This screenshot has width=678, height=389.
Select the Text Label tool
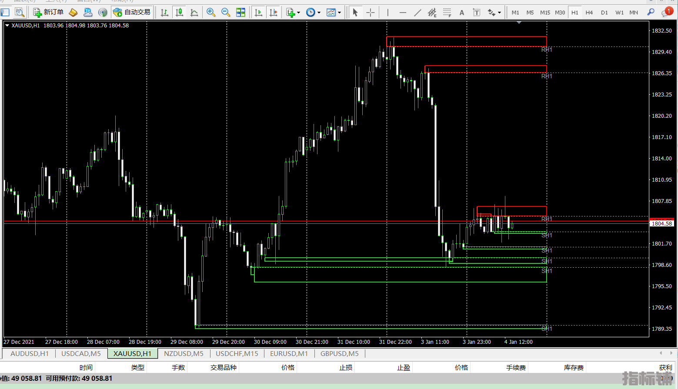point(477,12)
